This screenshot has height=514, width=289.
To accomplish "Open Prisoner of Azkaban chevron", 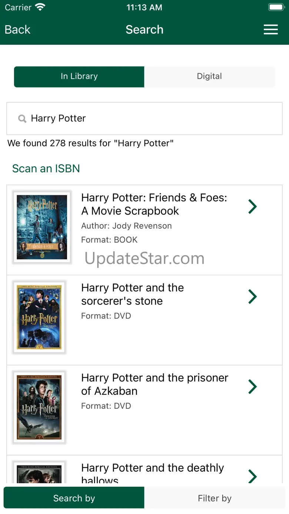I will click(252, 387).
